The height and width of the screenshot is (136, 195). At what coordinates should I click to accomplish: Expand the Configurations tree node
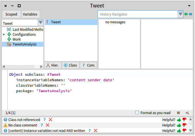pos(4,34)
